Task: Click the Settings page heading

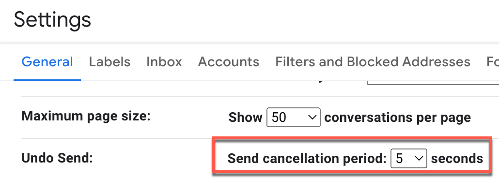Action: pyautogui.click(x=52, y=20)
